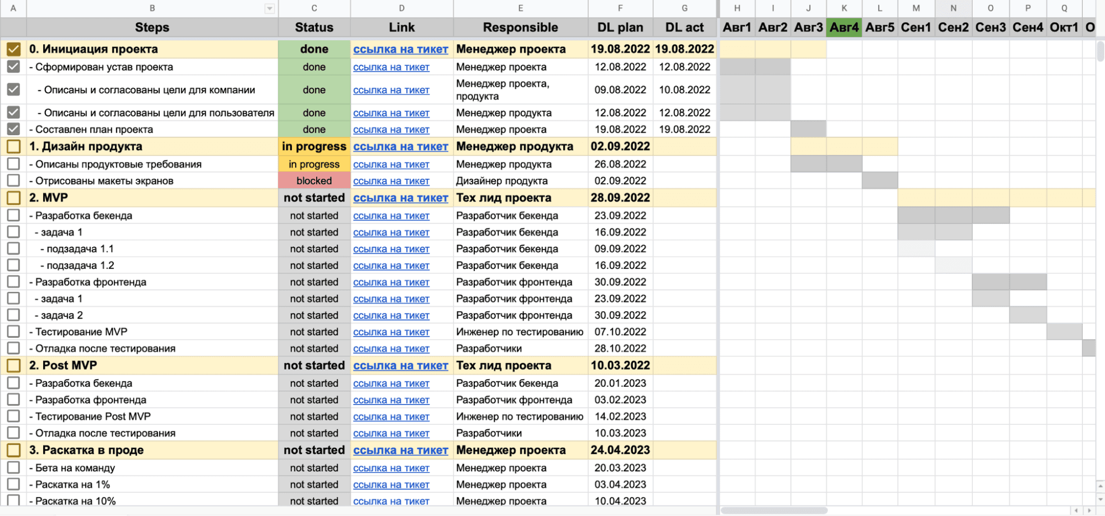Open the filter dropdown in column B header
This screenshot has width=1105, height=516.
point(269,8)
